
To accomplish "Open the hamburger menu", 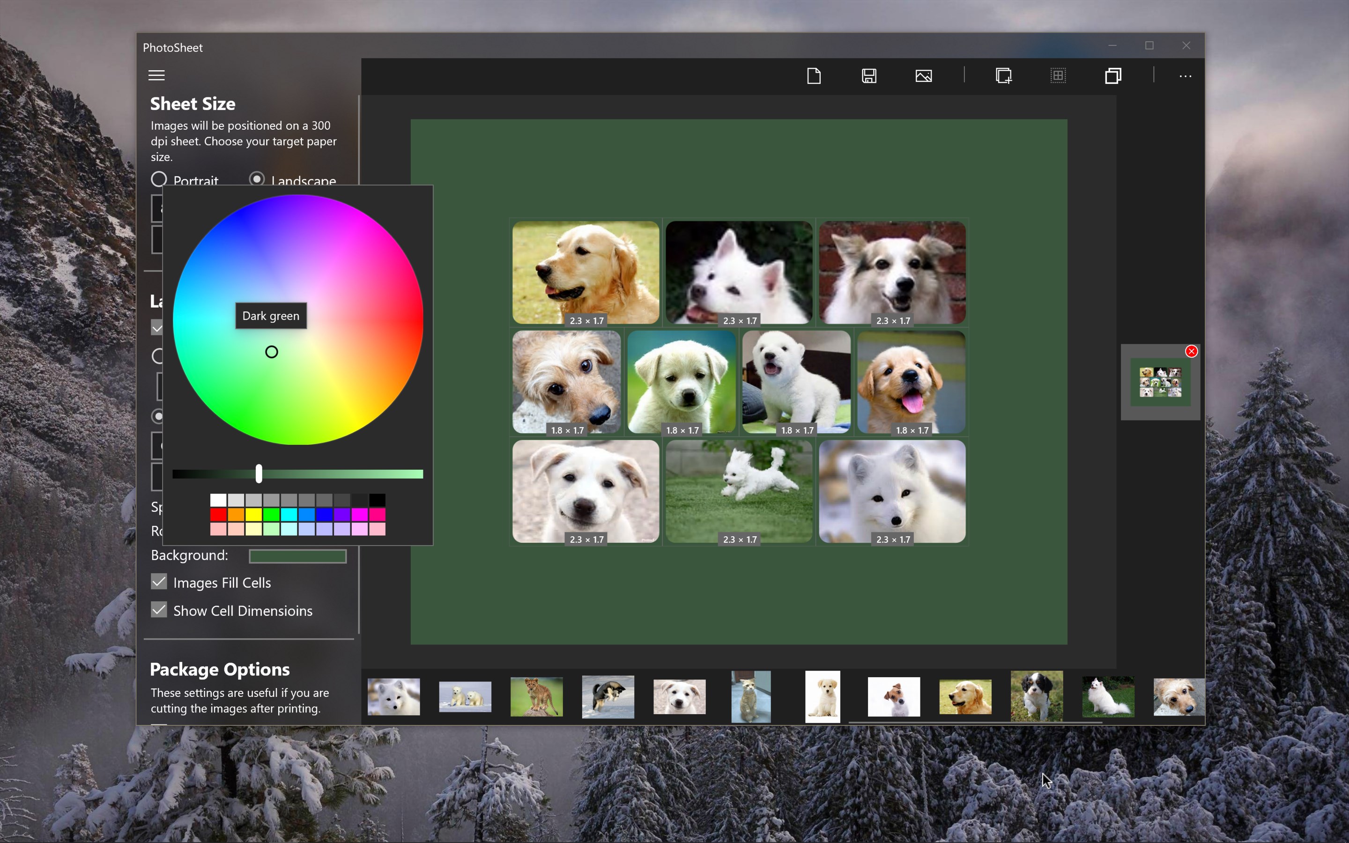I will pos(156,75).
